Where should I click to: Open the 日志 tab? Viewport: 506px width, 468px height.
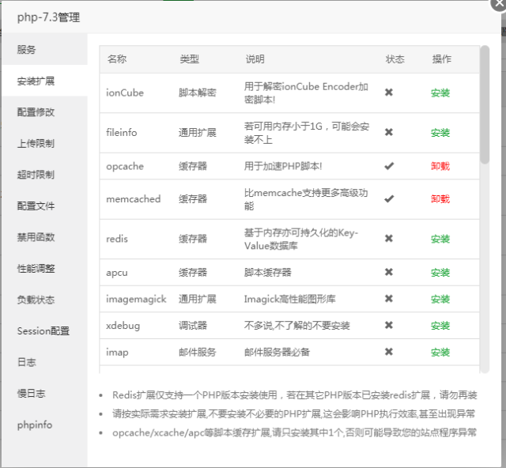(x=44, y=362)
